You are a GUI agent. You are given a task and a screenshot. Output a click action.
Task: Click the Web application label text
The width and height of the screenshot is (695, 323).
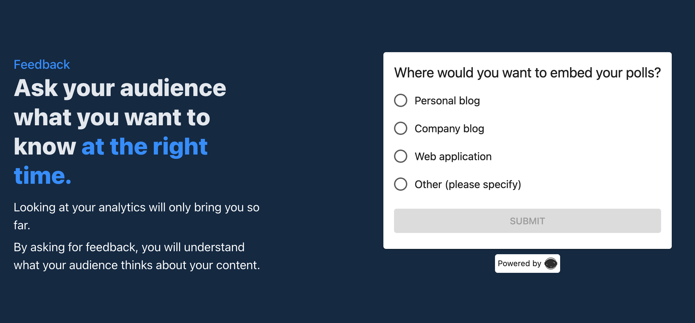click(x=453, y=157)
